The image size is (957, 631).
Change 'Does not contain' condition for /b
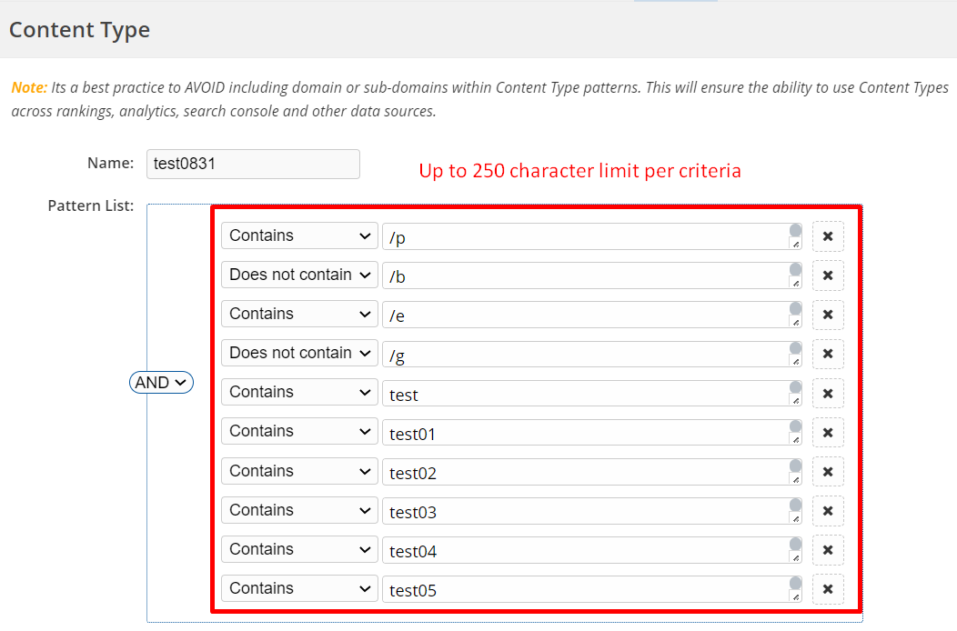[299, 275]
